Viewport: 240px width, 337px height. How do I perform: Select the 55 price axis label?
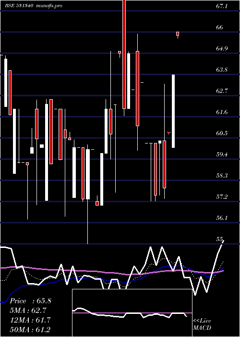219,239
